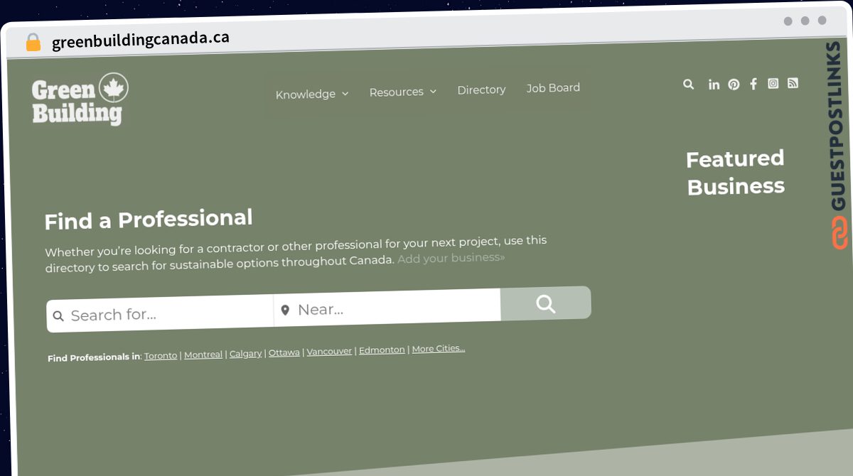This screenshot has height=476, width=853.
Task: Click the greenbuildingcanada.ca URL text
Action: 141,40
